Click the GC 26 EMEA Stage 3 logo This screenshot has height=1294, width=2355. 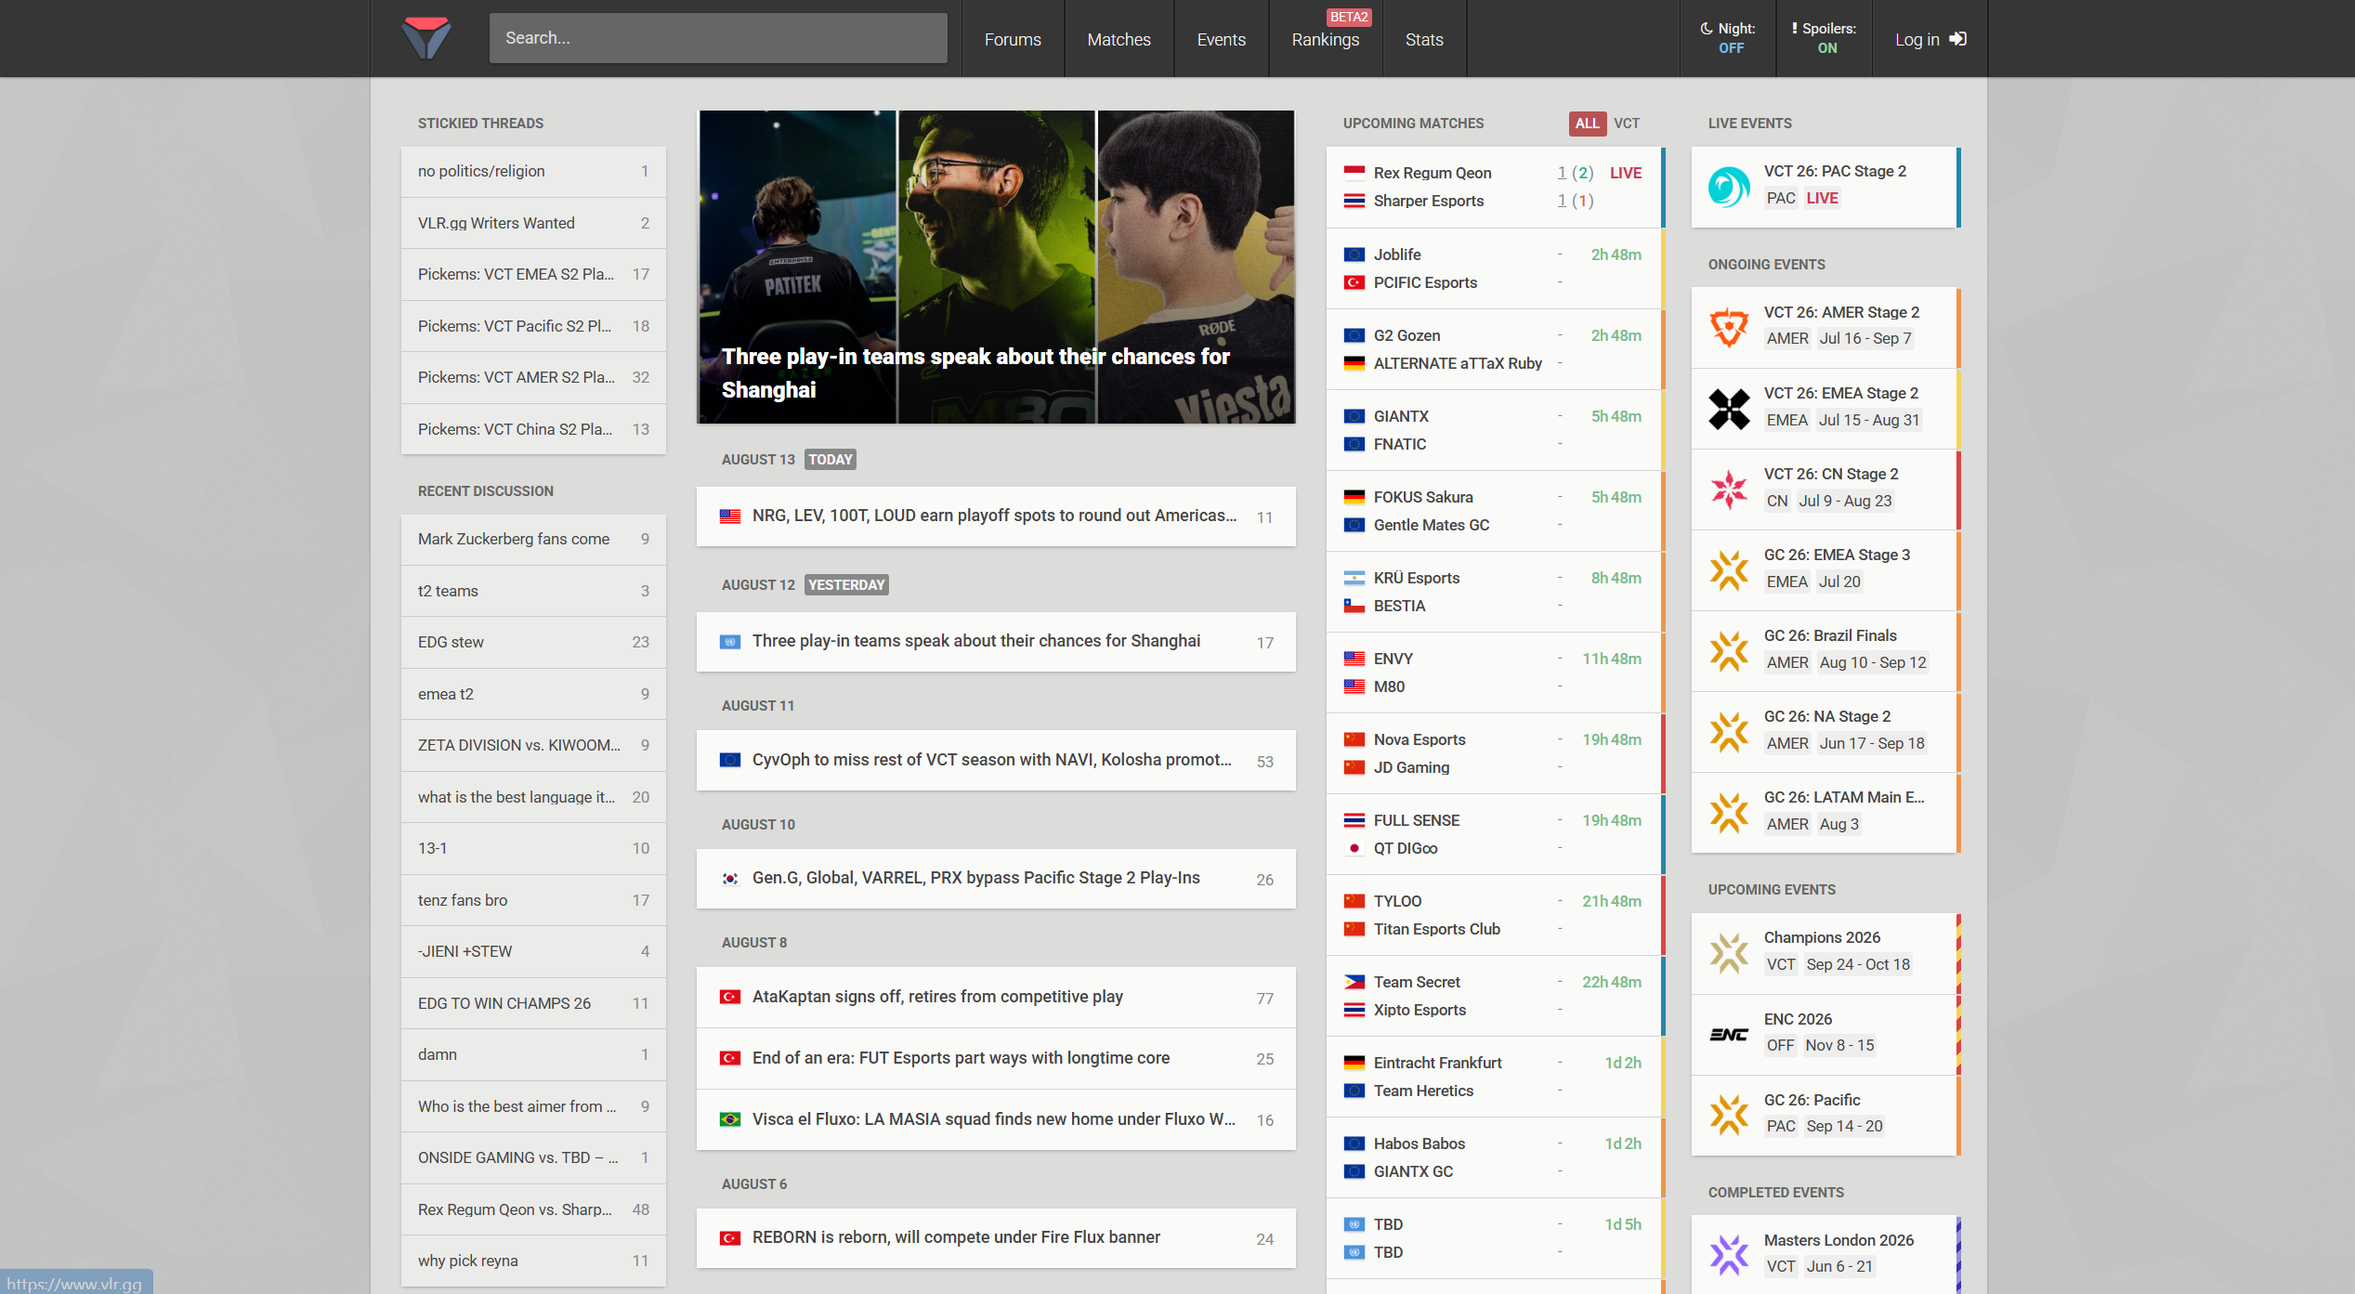(x=1729, y=569)
